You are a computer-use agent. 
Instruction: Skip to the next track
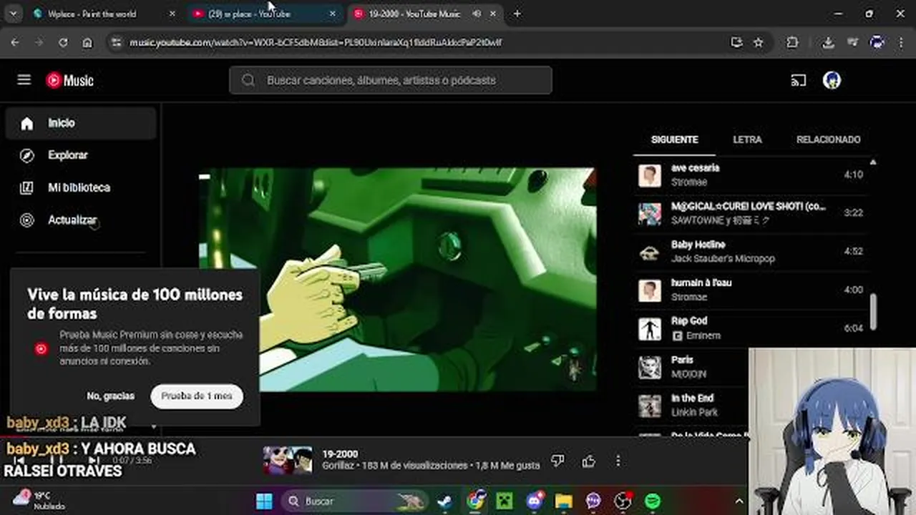(x=93, y=461)
